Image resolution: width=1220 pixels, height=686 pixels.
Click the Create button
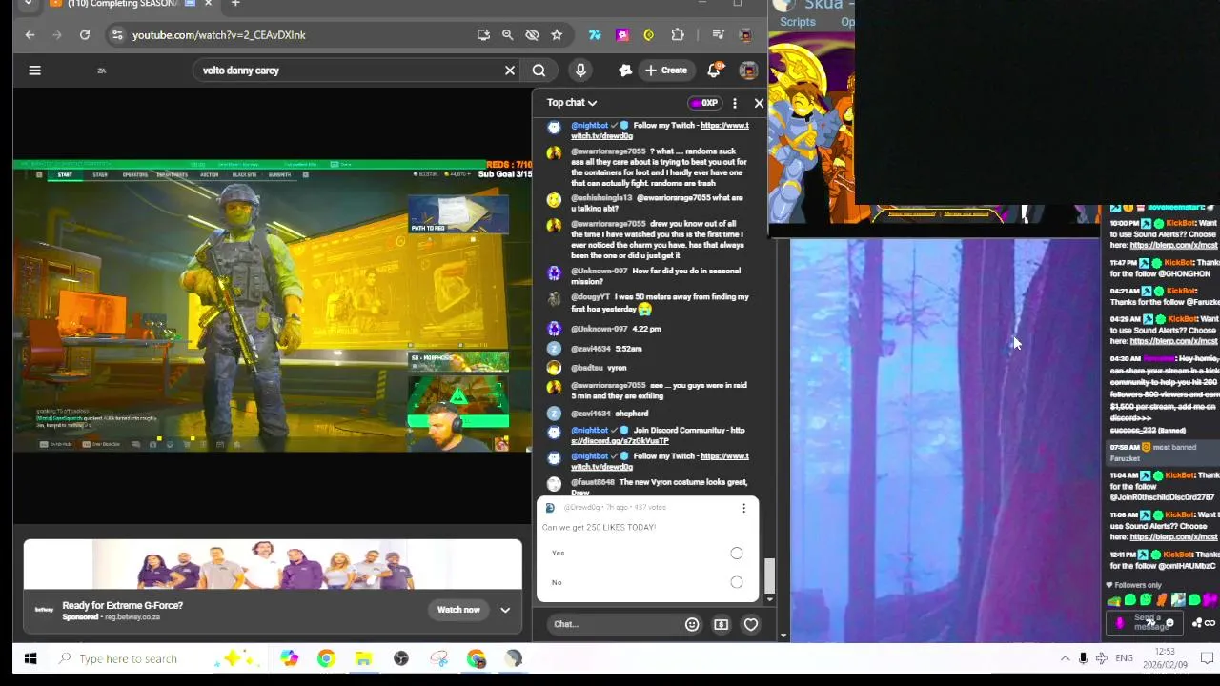pos(665,70)
